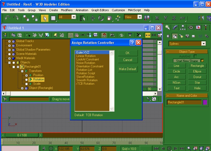
Task: Enable the AutoGrid checkbox
Action: (x=195, y=56)
